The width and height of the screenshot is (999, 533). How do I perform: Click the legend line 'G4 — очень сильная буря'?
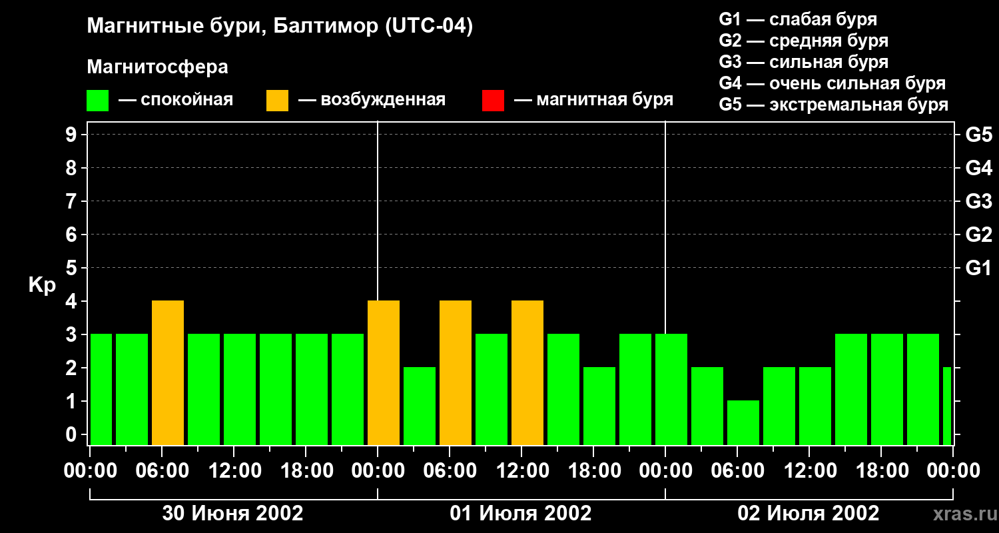pyautogui.click(x=832, y=83)
